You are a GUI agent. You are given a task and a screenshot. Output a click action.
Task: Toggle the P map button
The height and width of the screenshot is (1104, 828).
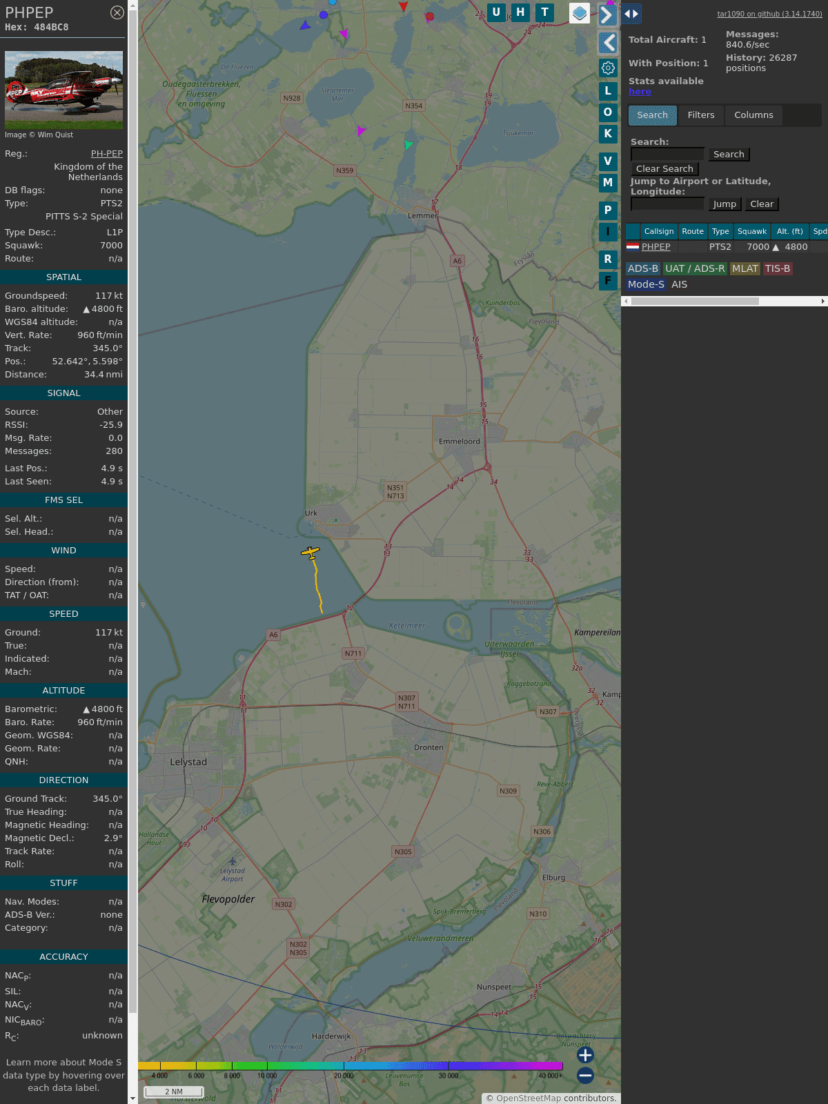[608, 210]
